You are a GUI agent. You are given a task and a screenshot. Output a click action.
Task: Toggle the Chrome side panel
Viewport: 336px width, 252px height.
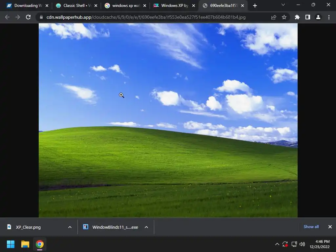[308, 17]
